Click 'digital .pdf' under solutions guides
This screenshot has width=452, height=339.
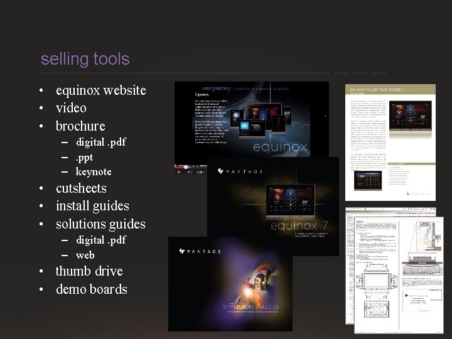point(101,240)
